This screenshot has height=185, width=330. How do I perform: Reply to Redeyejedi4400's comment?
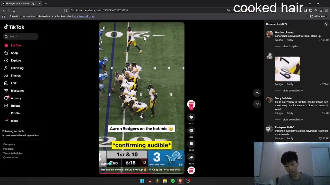290,138
